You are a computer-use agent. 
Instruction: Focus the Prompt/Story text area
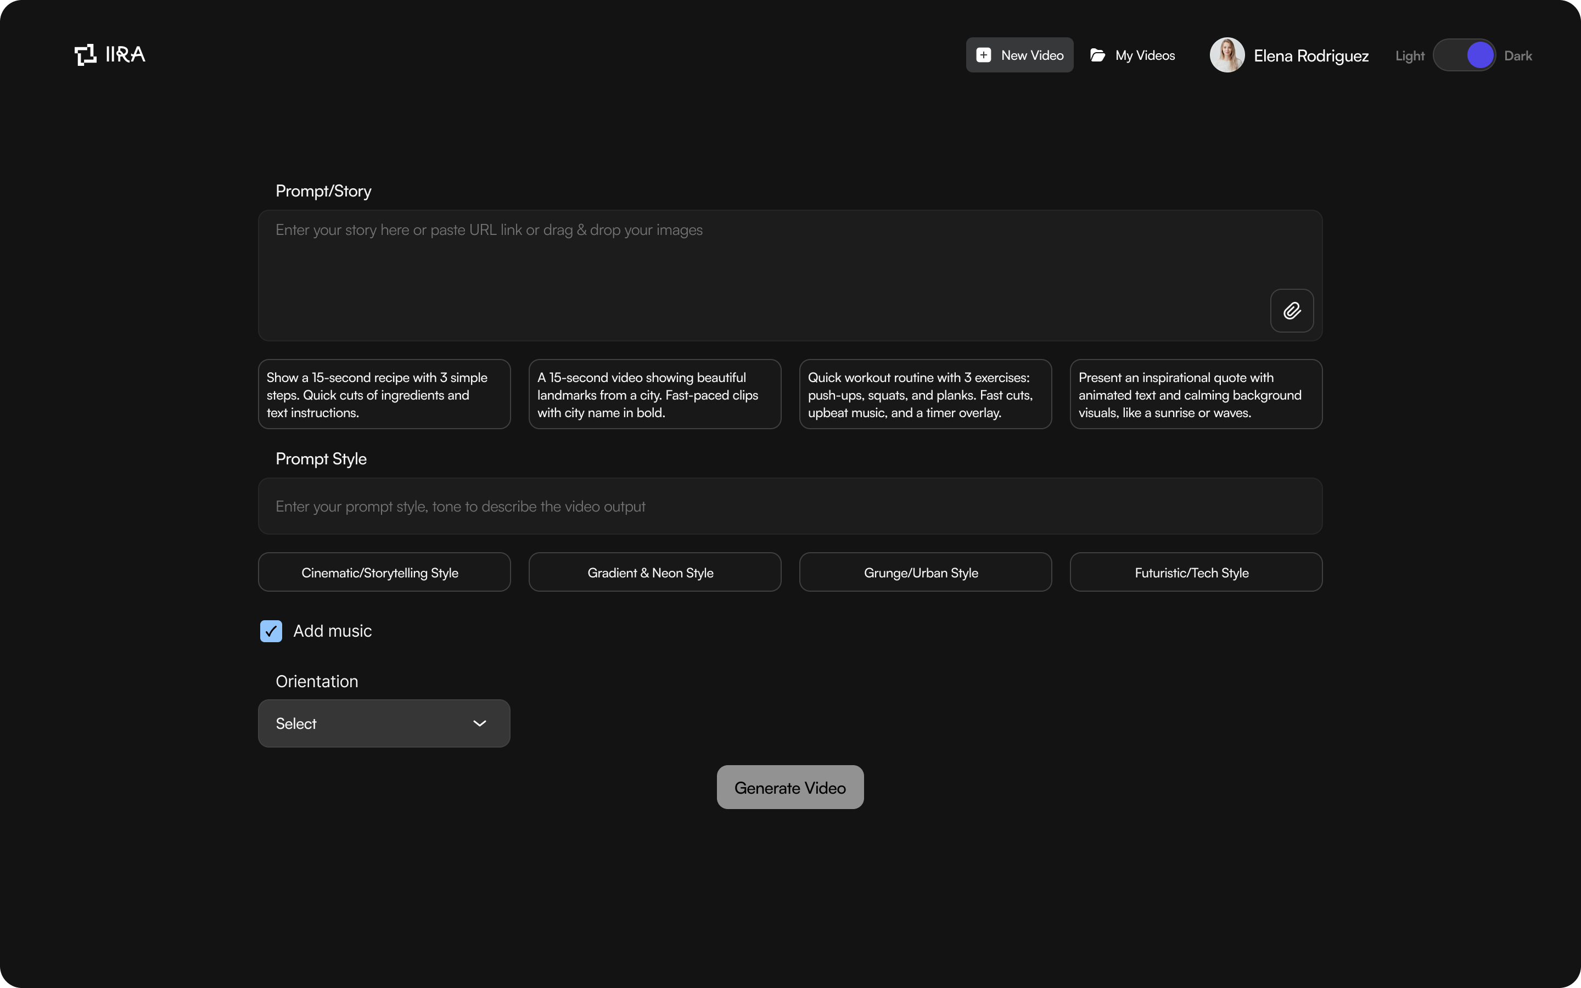click(x=790, y=275)
